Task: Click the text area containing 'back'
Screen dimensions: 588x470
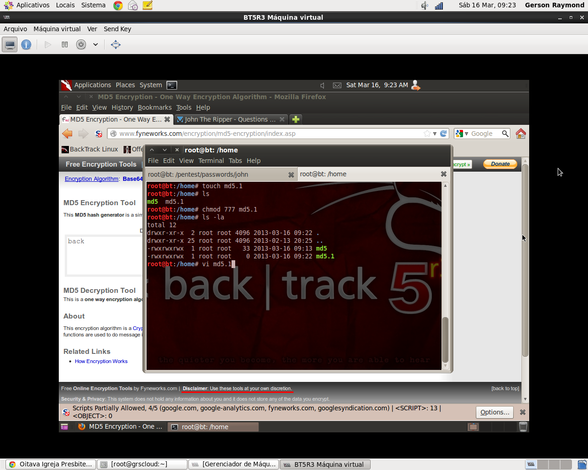Action: pyautogui.click(x=104, y=255)
